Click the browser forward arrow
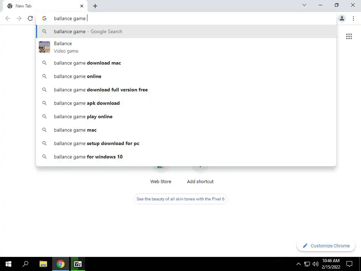Image resolution: width=361 pixels, height=271 pixels. [x=19, y=18]
